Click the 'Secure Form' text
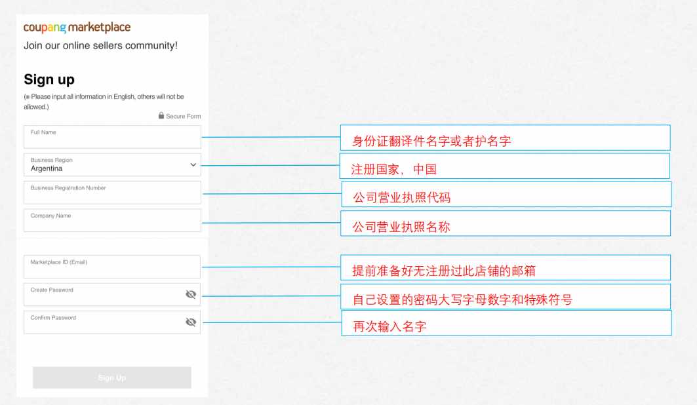697x405 pixels. click(183, 117)
